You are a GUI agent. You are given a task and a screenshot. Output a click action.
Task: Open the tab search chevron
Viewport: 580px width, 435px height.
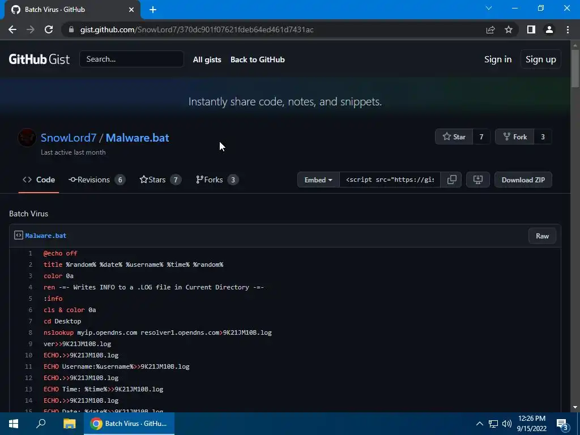pyautogui.click(x=489, y=8)
